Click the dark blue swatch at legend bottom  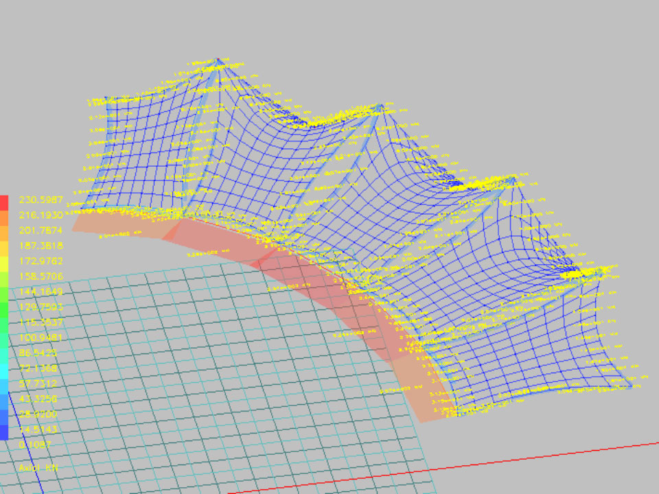[3, 432]
